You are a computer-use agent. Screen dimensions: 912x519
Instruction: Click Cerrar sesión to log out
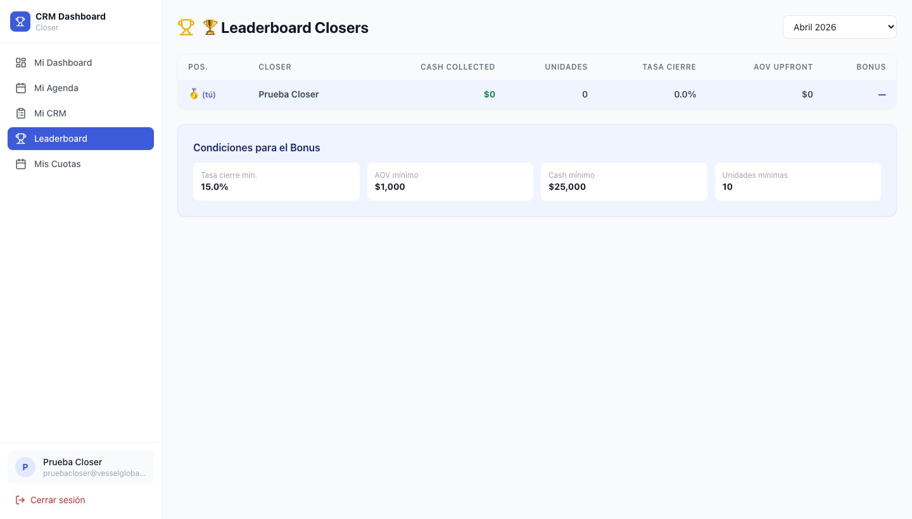click(58, 500)
